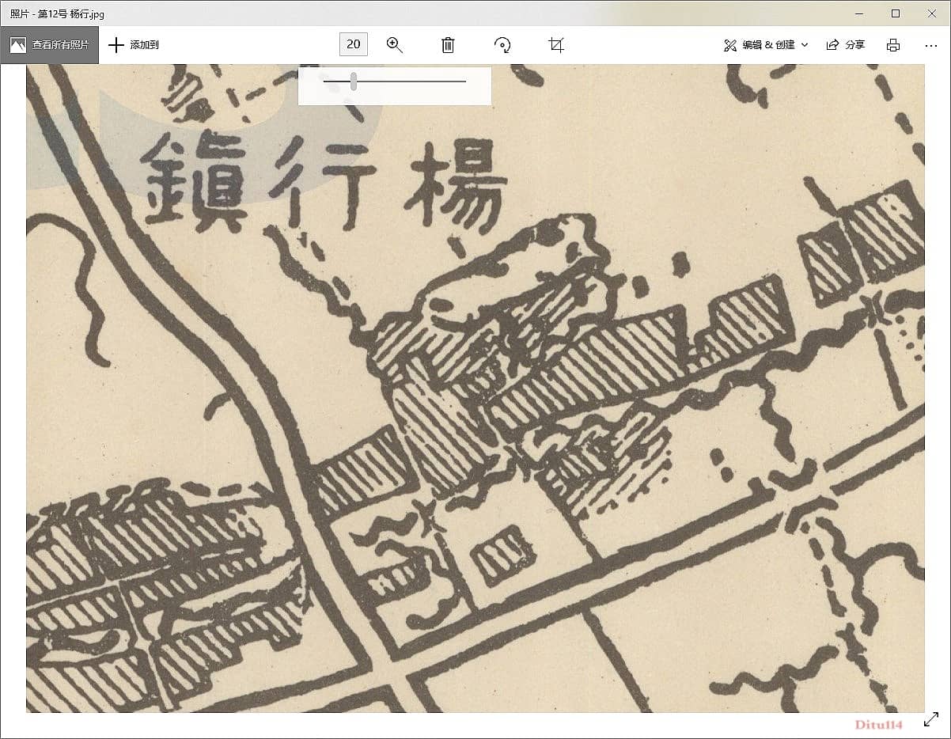
Task: Click the share arrow icon
Action: point(832,45)
